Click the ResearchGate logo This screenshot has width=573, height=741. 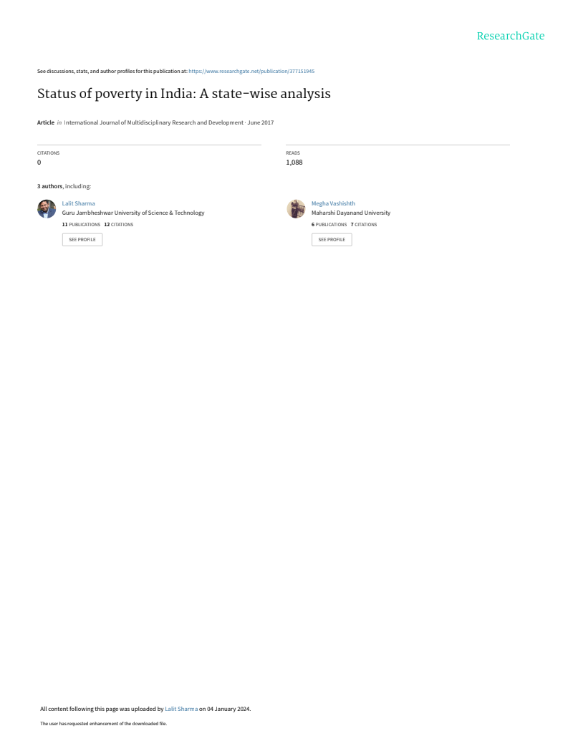coord(510,36)
